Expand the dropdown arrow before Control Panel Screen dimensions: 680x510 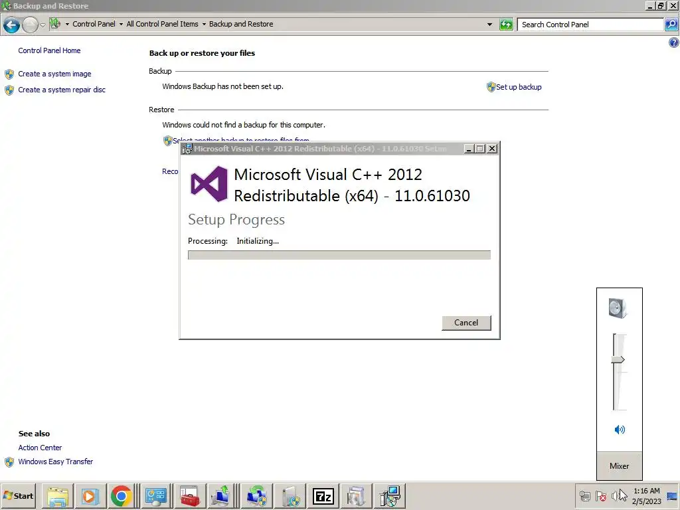pyautogui.click(x=67, y=25)
